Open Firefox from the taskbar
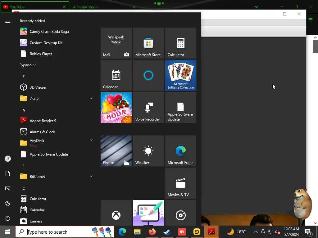 [x=152, y=232]
